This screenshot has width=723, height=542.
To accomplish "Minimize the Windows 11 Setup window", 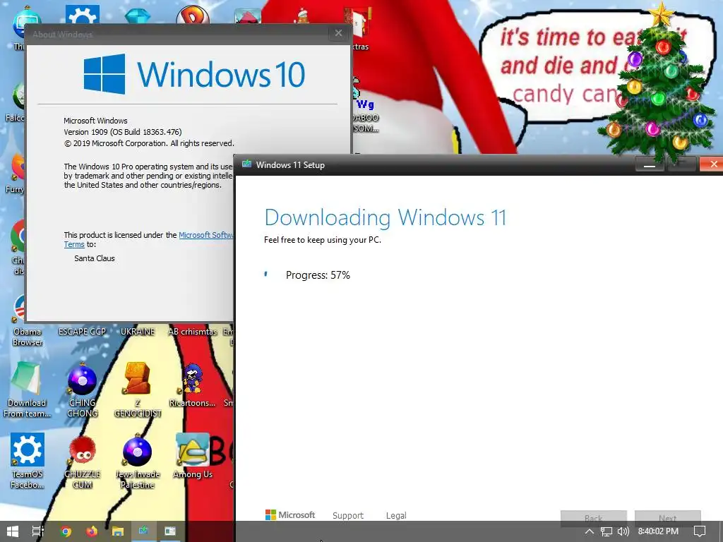I will click(650, 164).
